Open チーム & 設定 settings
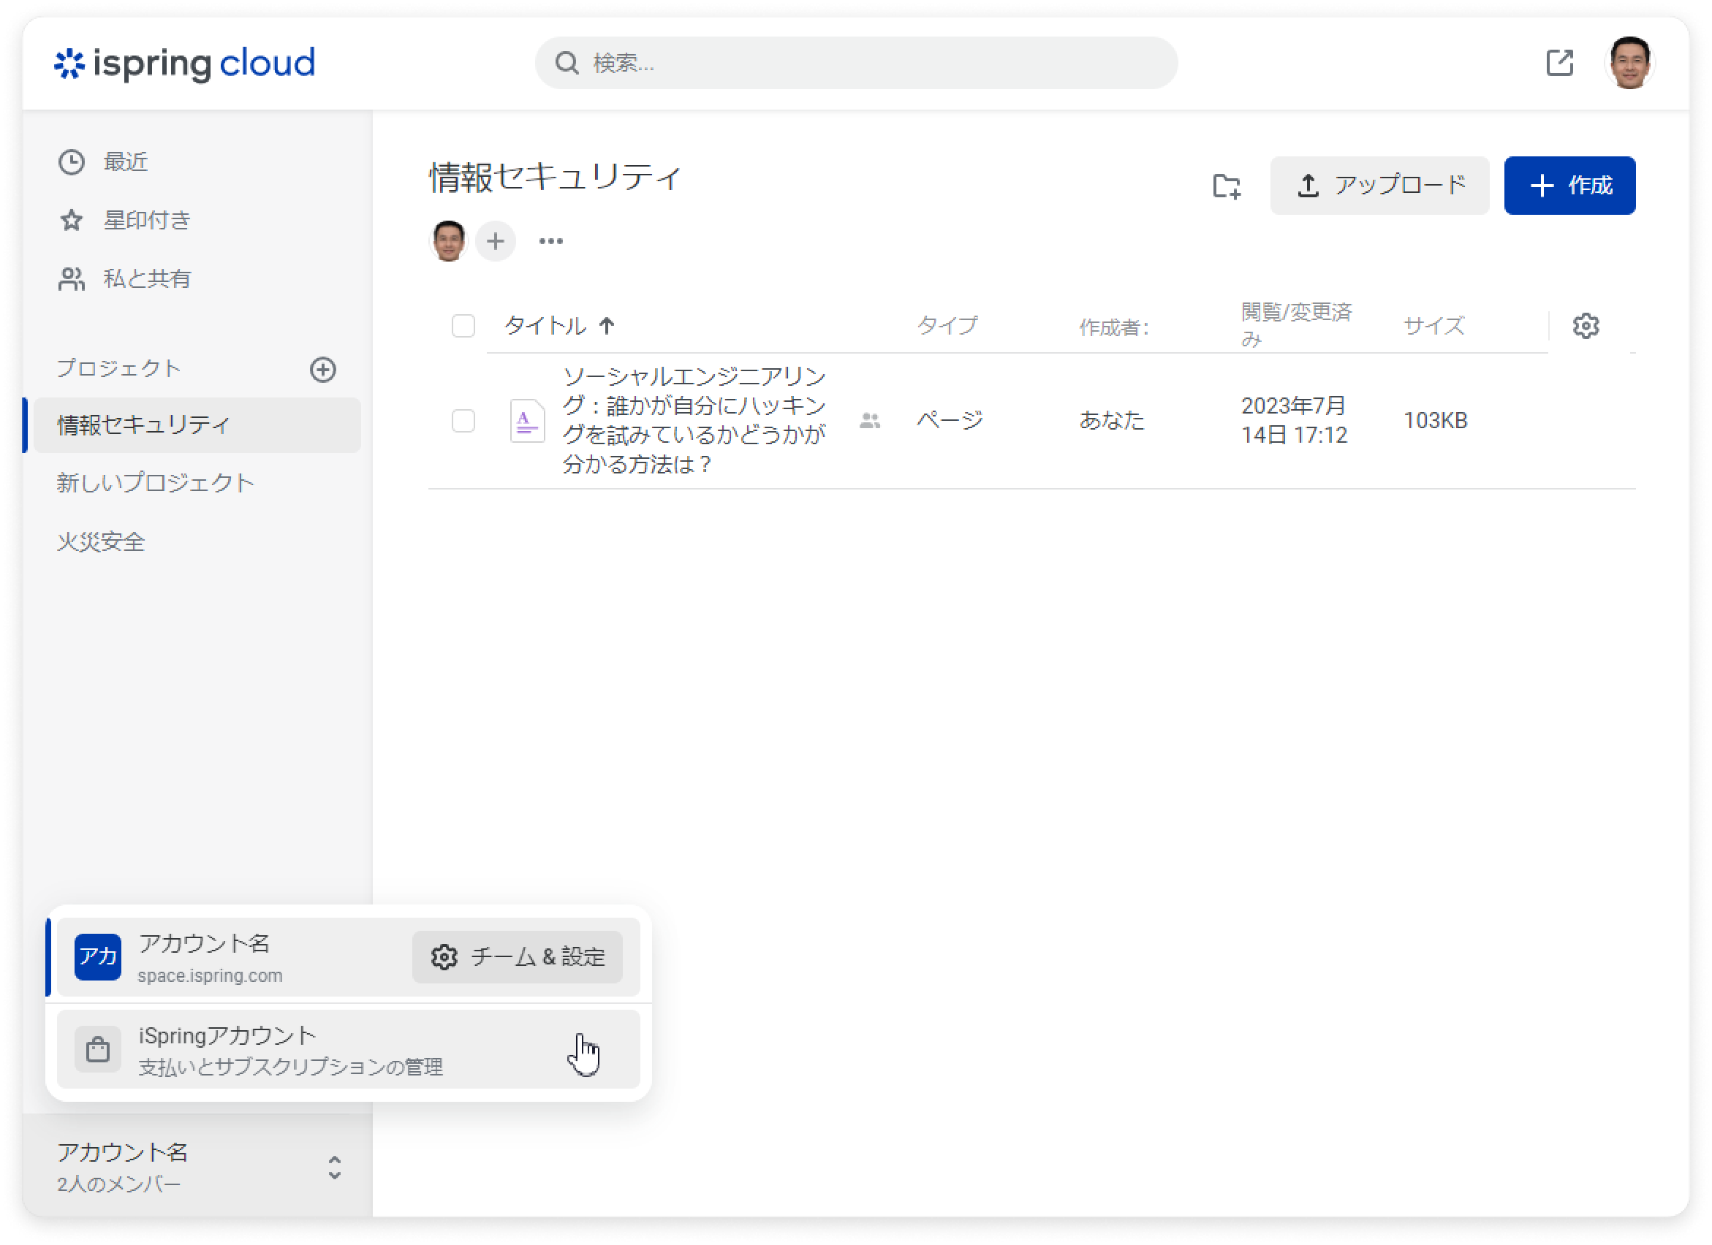This screenshot has width=1712, height=1245. coord(518,956)
